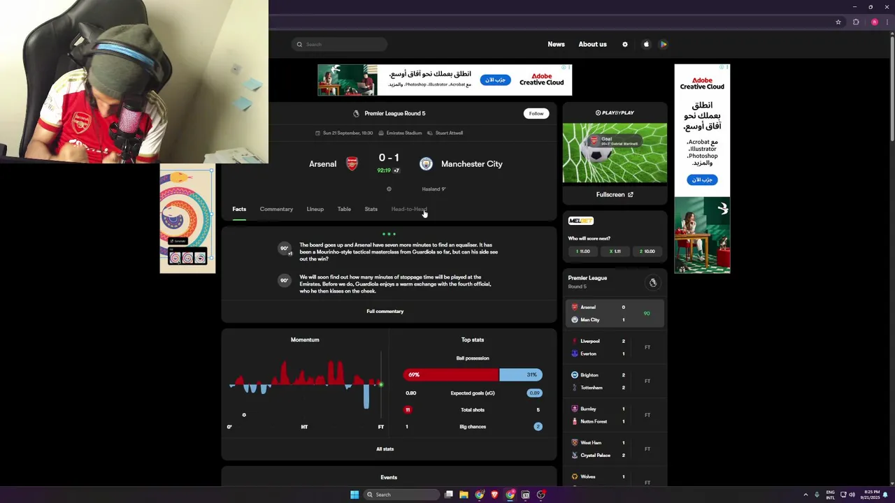Image resolution: width=895 pixels, height=503 pixels.
Task: Click the Melbet sponsor logo
Action: [581, 221]
